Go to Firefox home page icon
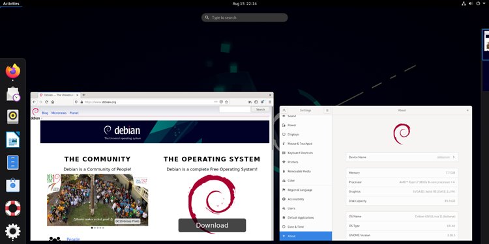This screenshot has height=244, width=489. pos(53,102)
